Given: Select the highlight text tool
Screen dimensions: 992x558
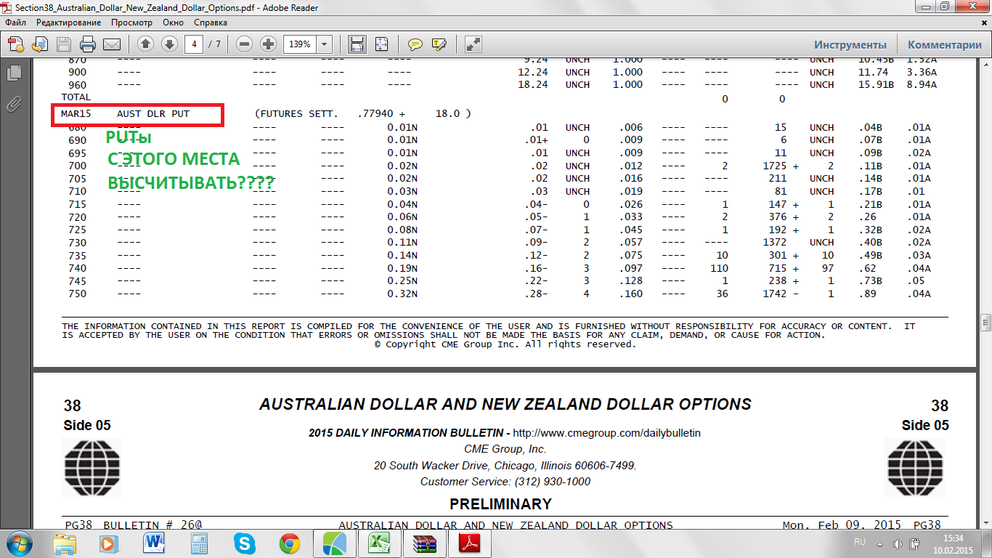Looking at the screenshot, I should tap(439, 44).
